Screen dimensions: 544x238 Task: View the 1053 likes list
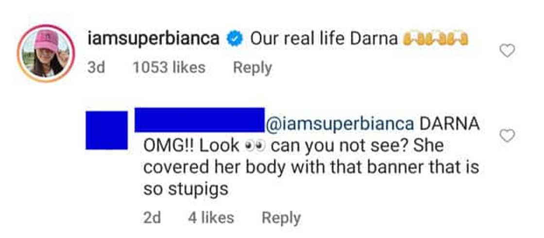click(169, 68)
